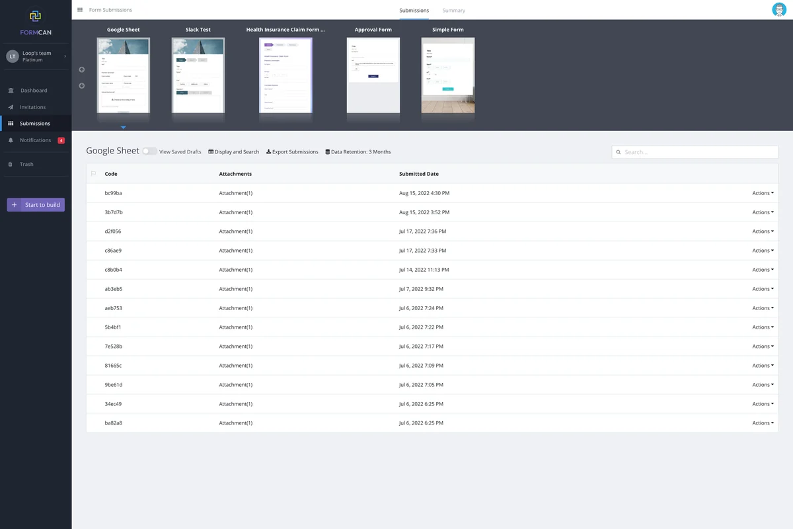Click date Jul 7, 2022 9:32 PM

click(421, 289)
